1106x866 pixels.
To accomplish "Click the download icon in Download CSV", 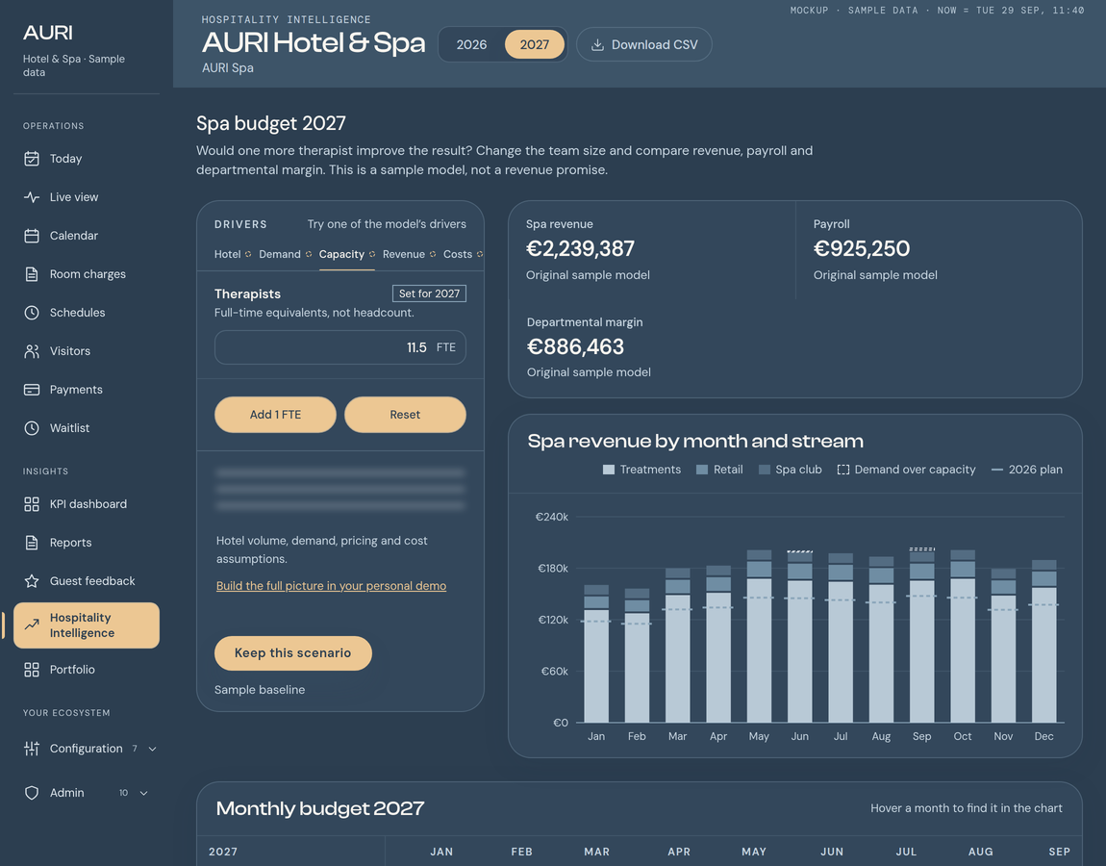I will tap(597, 44).
